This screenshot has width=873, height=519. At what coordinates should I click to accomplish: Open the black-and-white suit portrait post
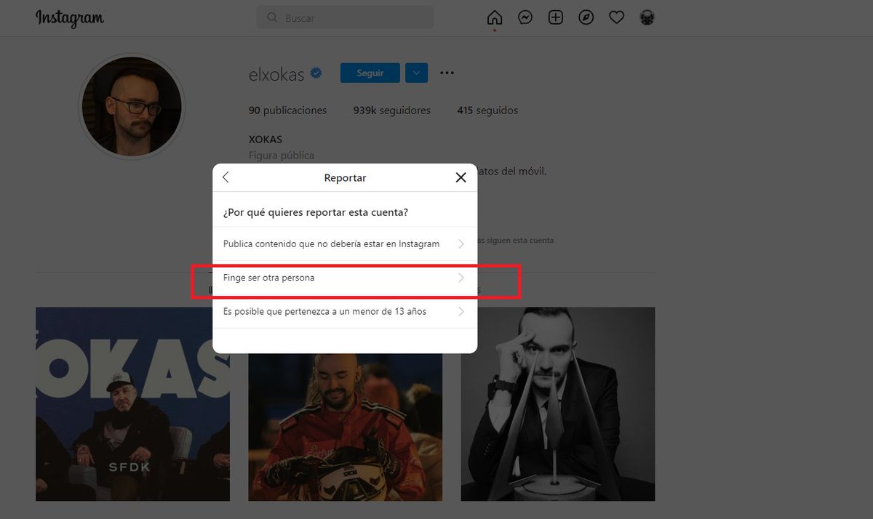click(x=558, y=404)
